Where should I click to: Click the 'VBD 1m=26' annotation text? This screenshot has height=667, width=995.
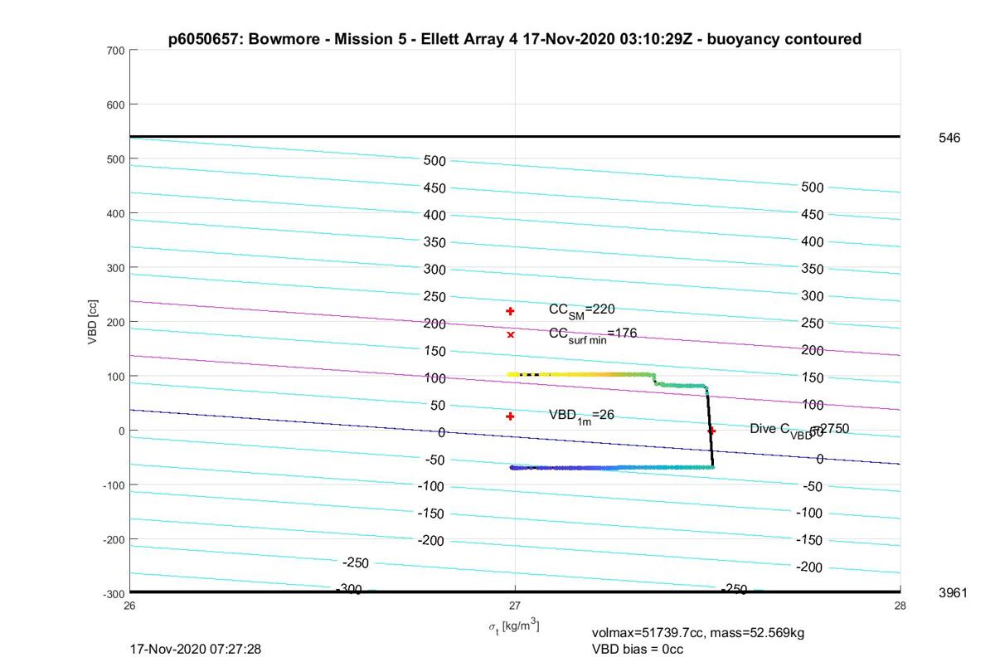(x=581, y=415)
